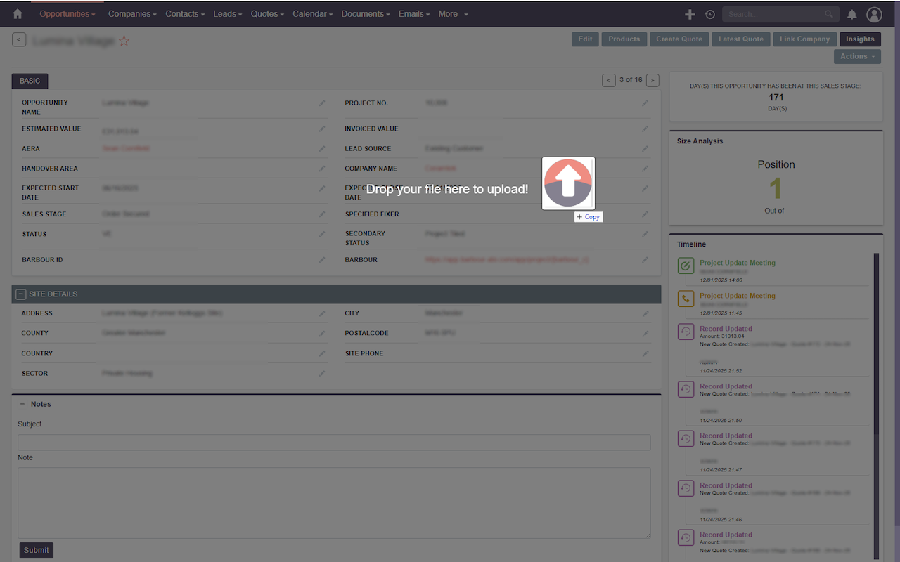Open recent history via the clock icon
Screen dimensions: 900x562
pos(709,13)
